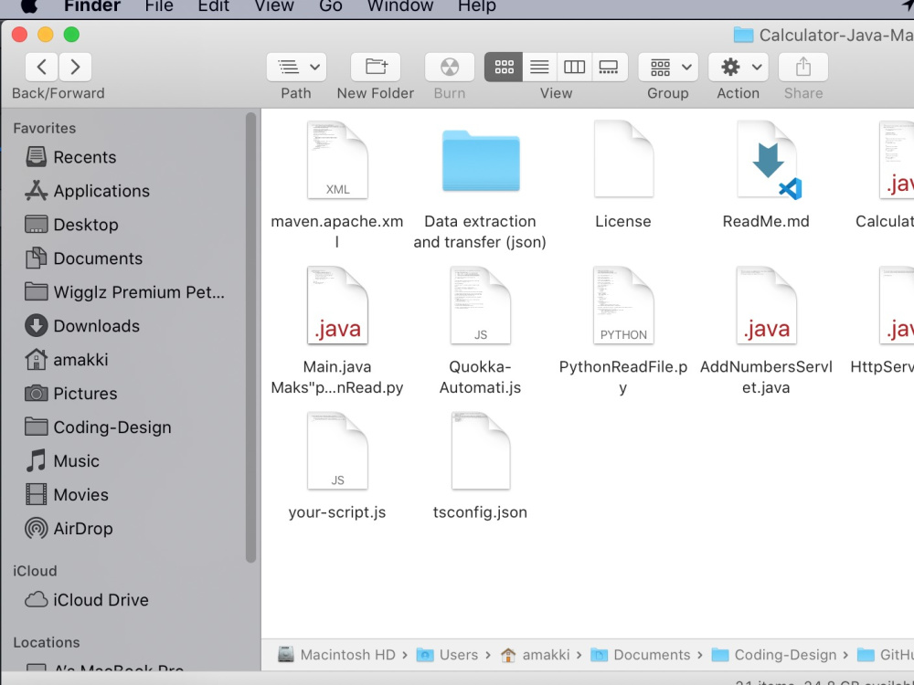Screen dimensions: 914x685
Task: Open iCloud Drive in sidebar
Action: (86, 600)
